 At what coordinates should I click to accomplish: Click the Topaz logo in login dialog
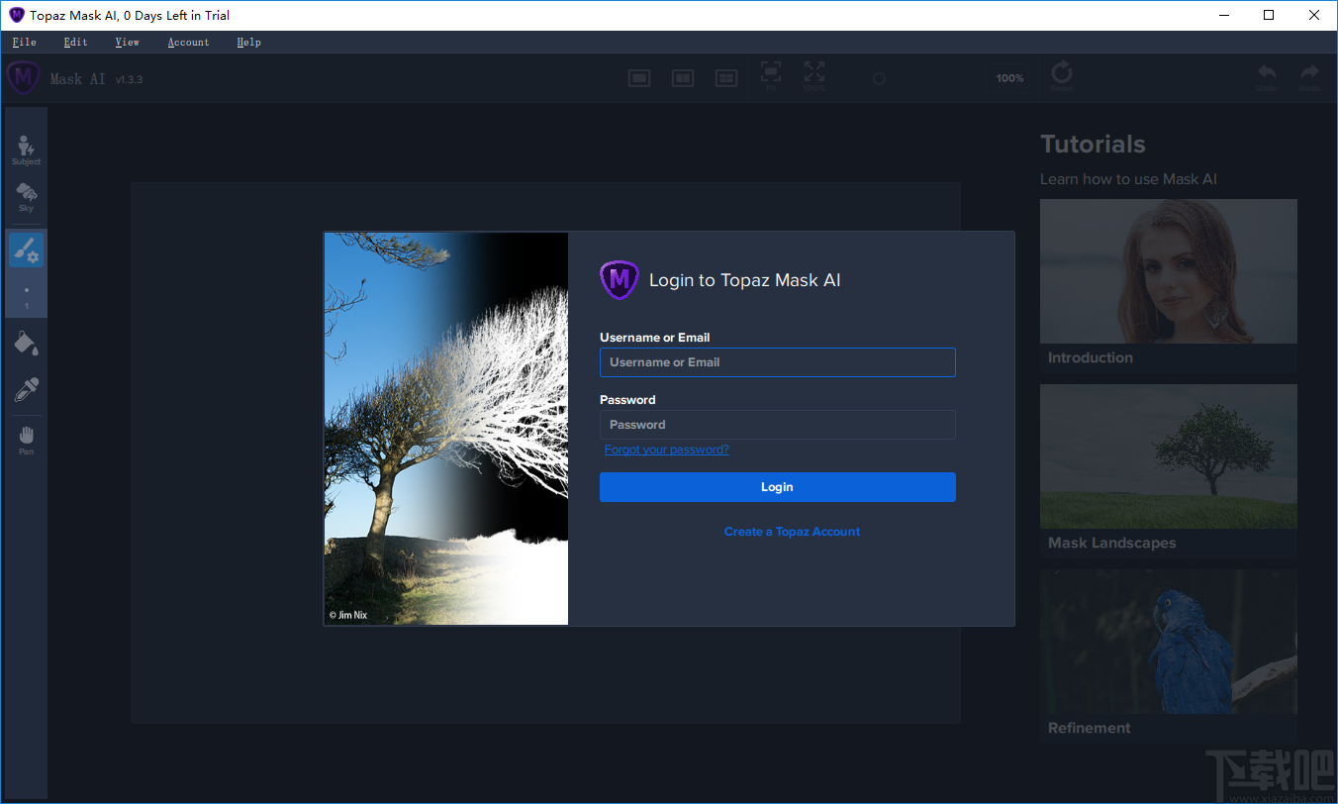(x=620, y=280)
